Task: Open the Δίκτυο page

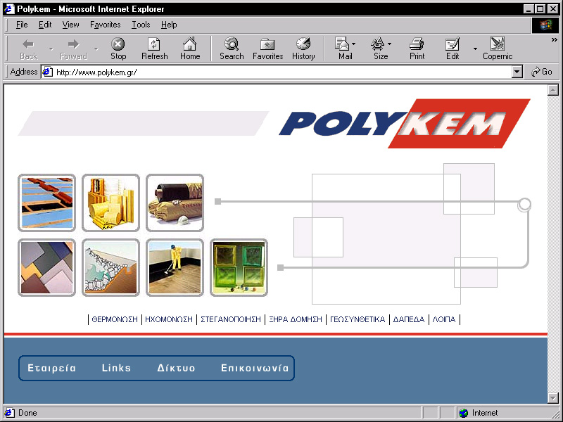Action: click(177, 368)
